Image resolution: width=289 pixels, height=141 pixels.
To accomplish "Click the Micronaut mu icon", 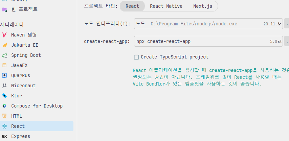I will 4,86.
